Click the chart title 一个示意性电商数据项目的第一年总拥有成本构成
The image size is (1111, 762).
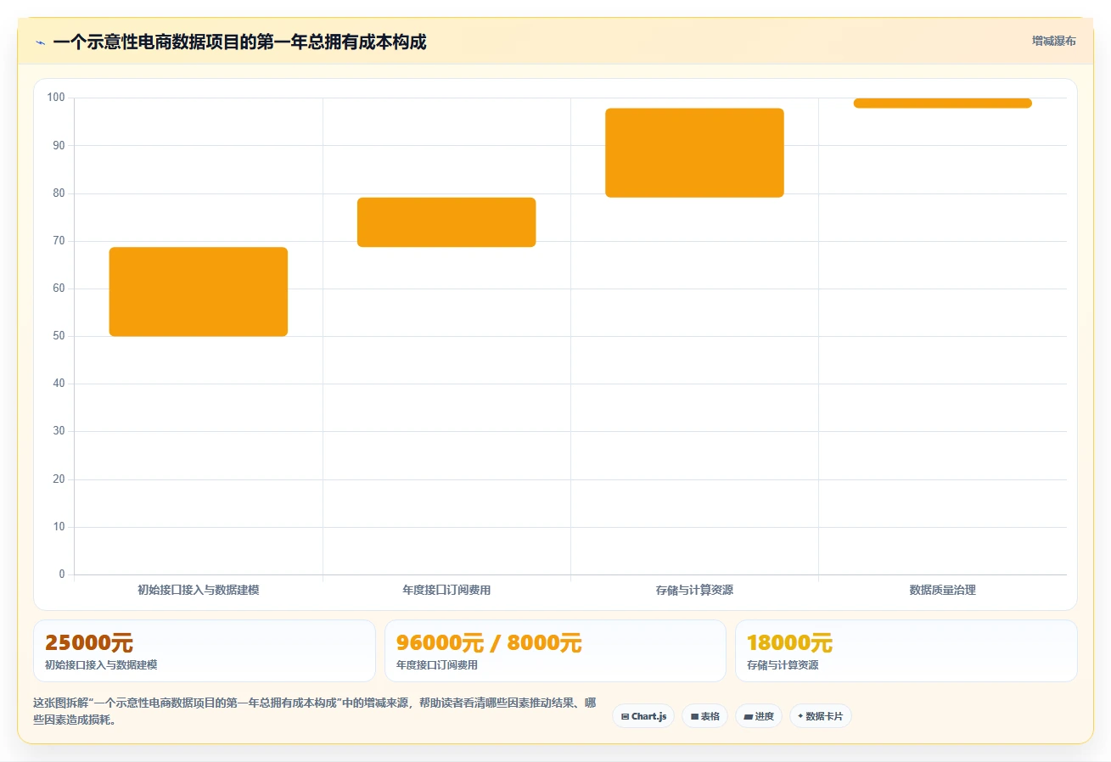[x=239, y=42]
